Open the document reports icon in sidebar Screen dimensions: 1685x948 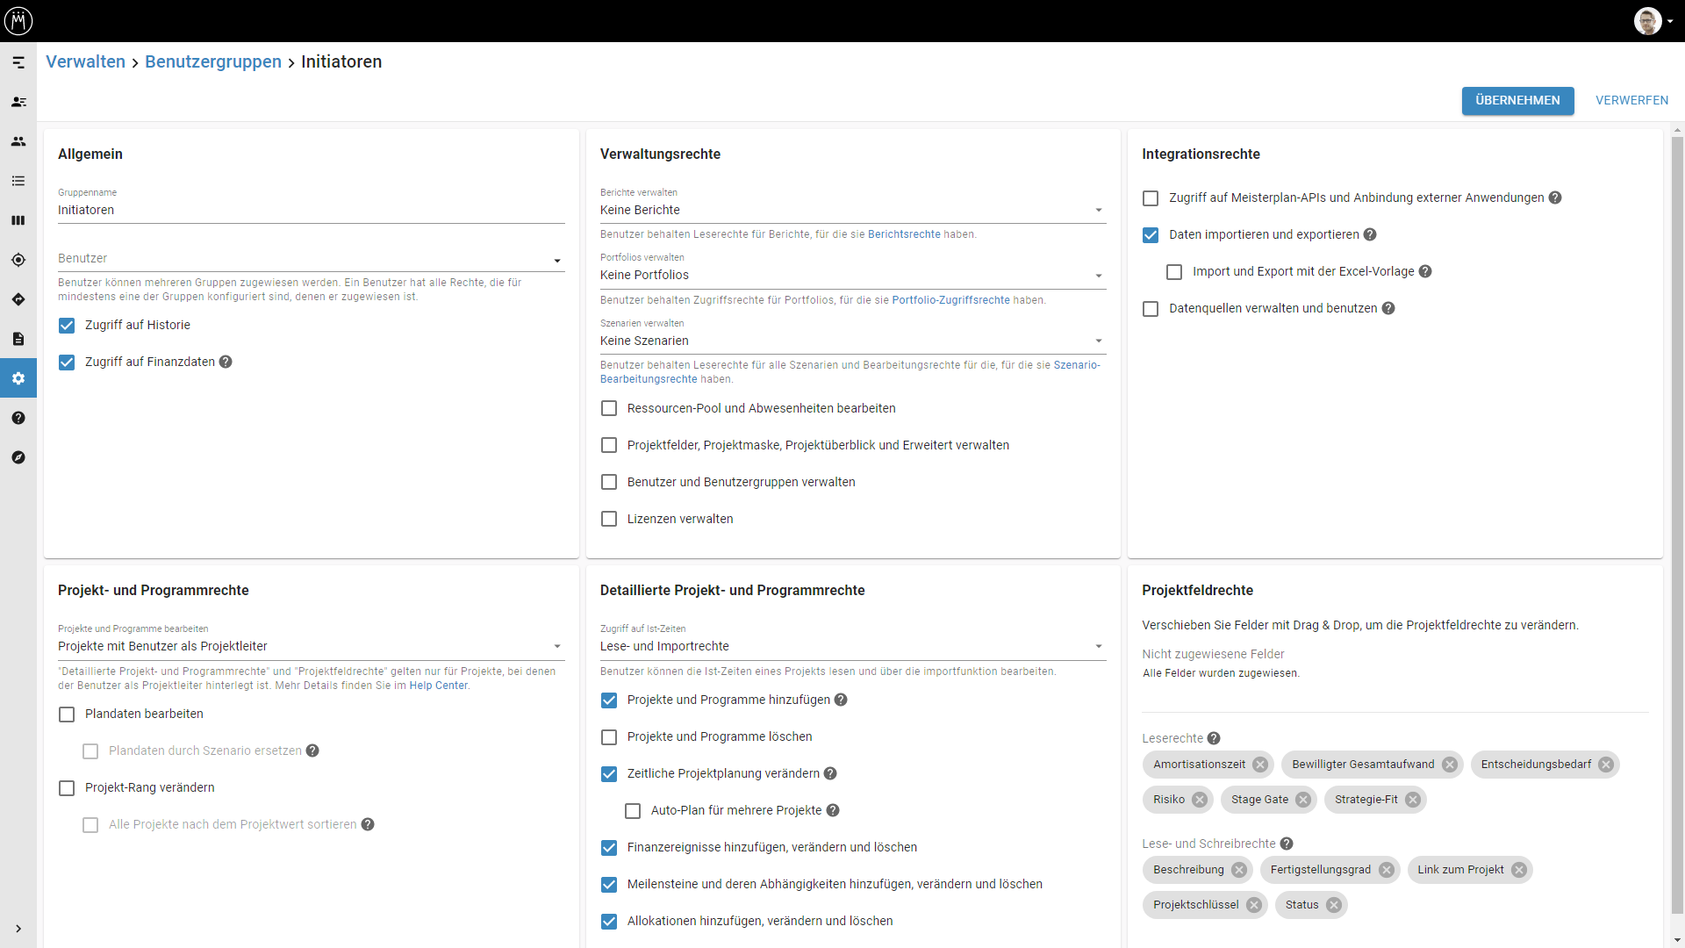[x=18, y=339]
